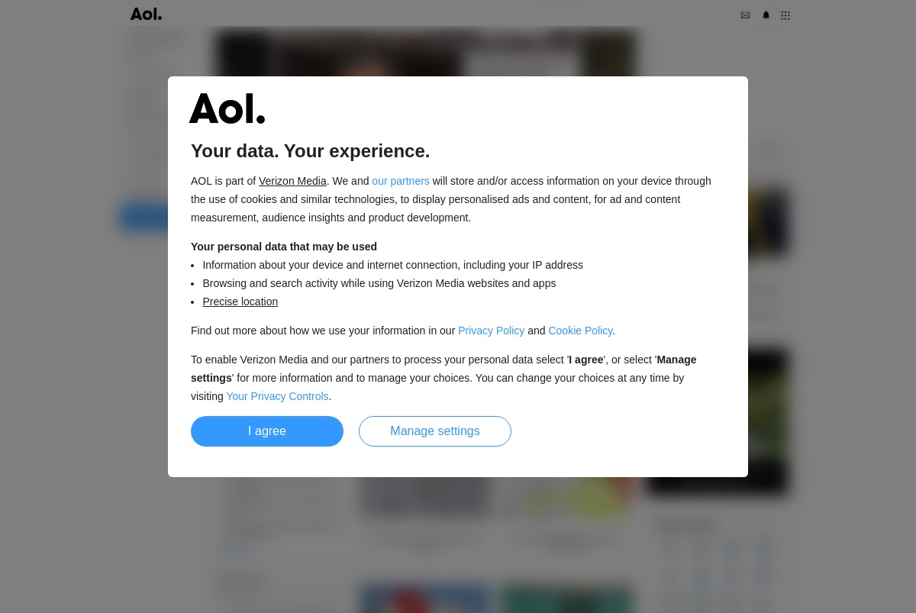Open the mail envelope icon in header
916x613 pixels.
click(x=745, y=15)
